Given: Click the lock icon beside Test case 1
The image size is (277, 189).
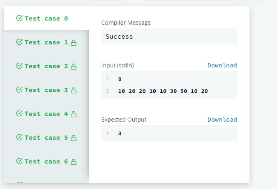Looking at the screenshot, I should point(74,42).
